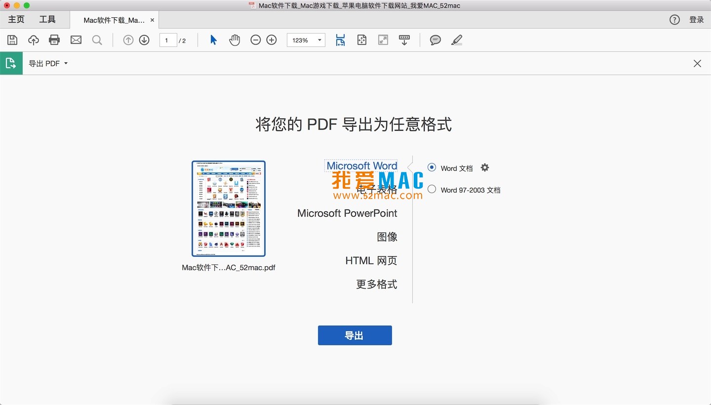Click the page number input field
Screen dimensions: 711x405
168,40
